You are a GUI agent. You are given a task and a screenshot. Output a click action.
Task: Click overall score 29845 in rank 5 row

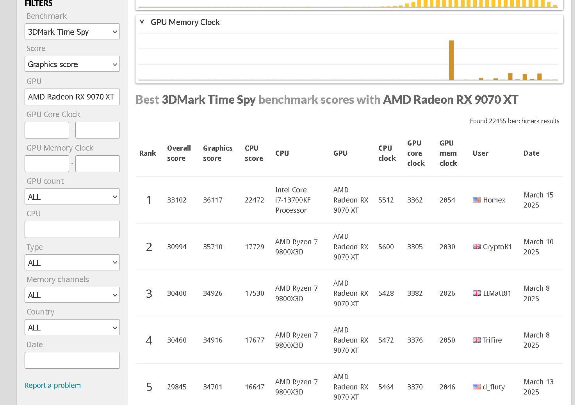click(177, 387)
